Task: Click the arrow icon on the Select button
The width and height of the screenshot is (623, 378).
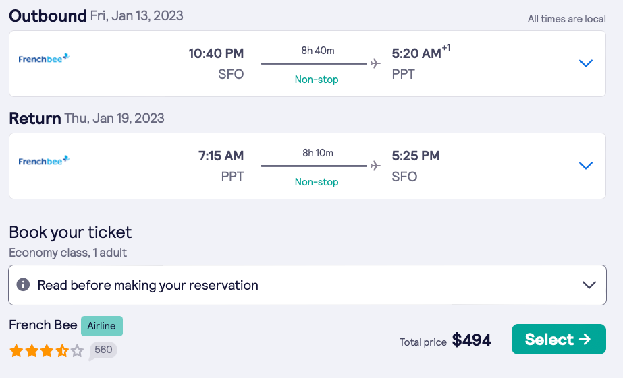Action: pyautogui.click(x=585, y=340)
